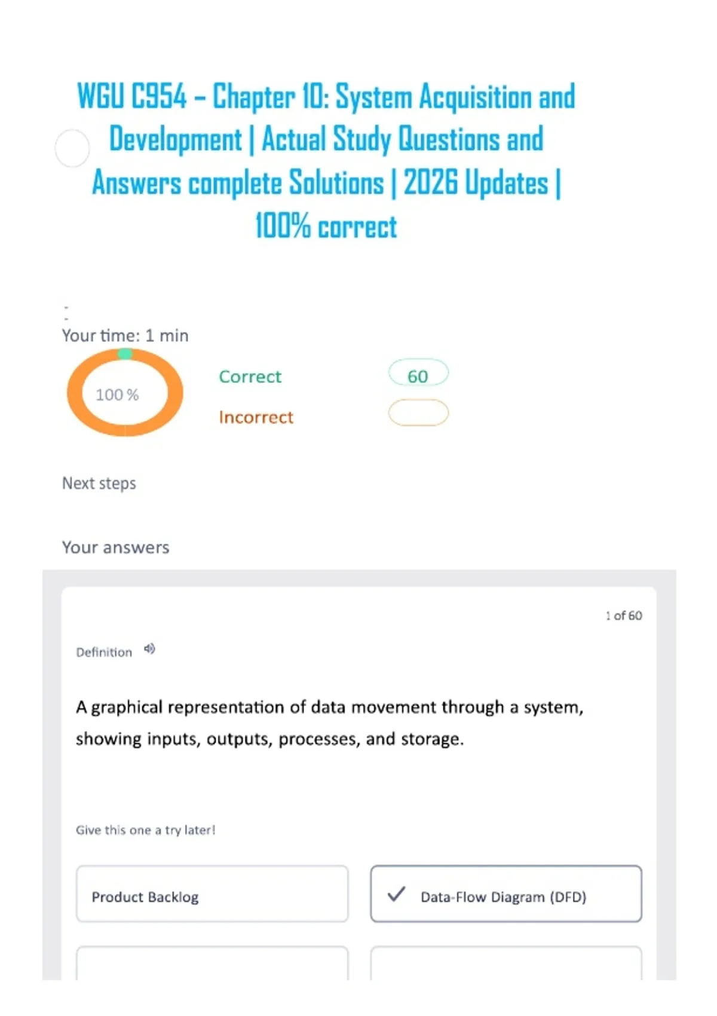This screenshot has height=1016, width=717.
Task: Click the empty bottom-left answer box
Action: pos(212,963)
